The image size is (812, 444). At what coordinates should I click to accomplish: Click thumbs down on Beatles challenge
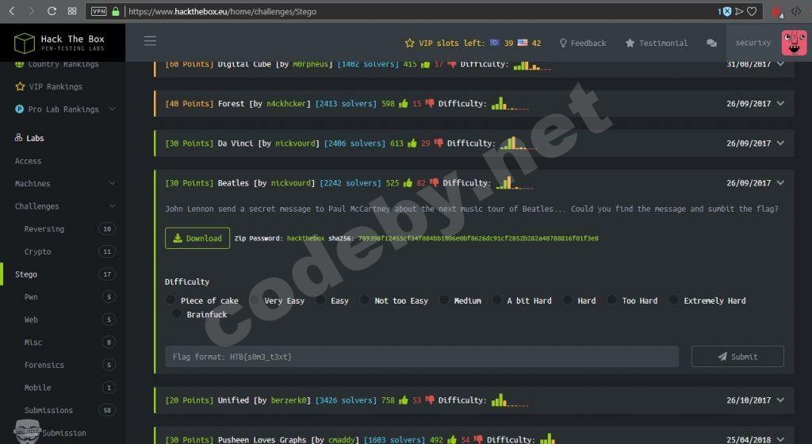[434, 182]
